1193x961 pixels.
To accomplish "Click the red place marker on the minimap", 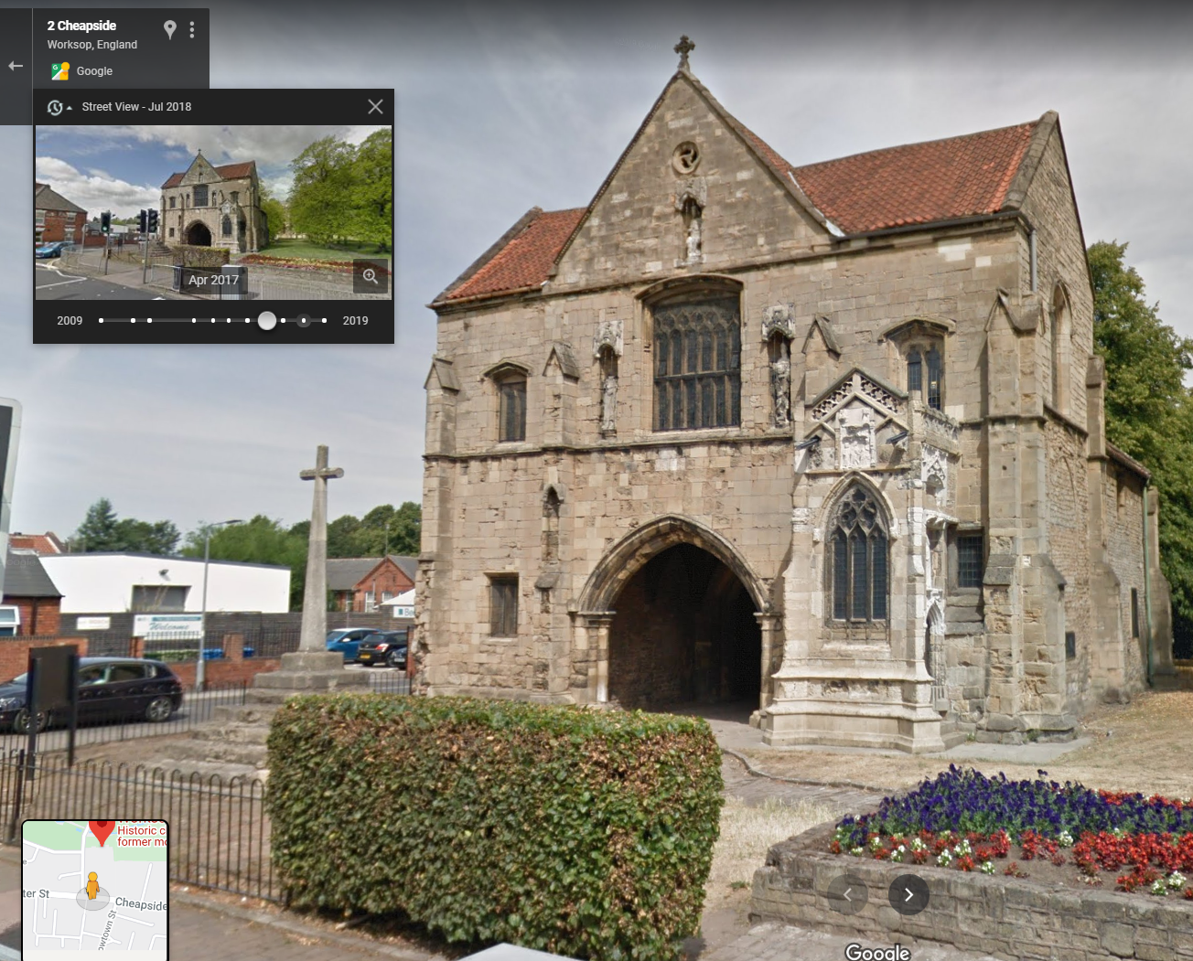I will 102,834.
